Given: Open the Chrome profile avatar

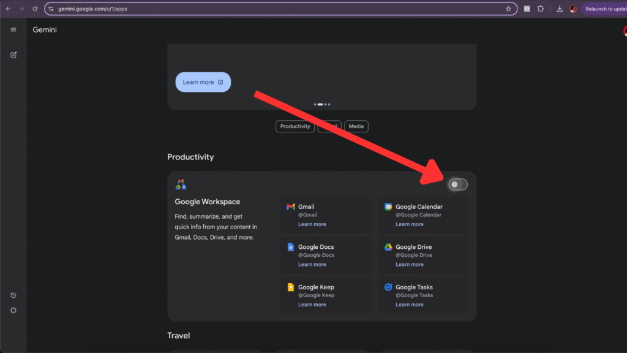Looking at the screenshot, I should click(x=573, y=9).
